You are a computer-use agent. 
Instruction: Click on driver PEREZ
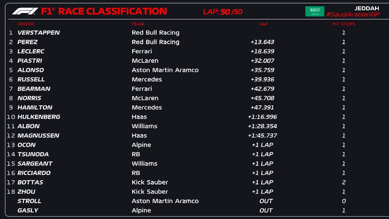click(27, 42)
